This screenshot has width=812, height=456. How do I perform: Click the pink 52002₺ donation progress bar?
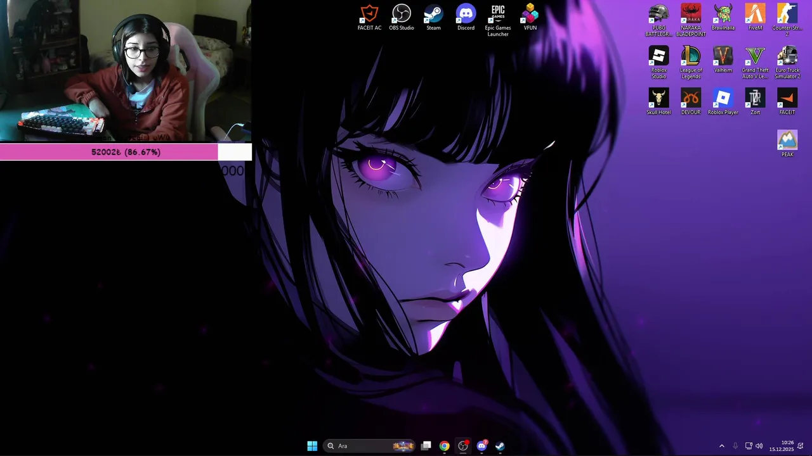(126, 152)
